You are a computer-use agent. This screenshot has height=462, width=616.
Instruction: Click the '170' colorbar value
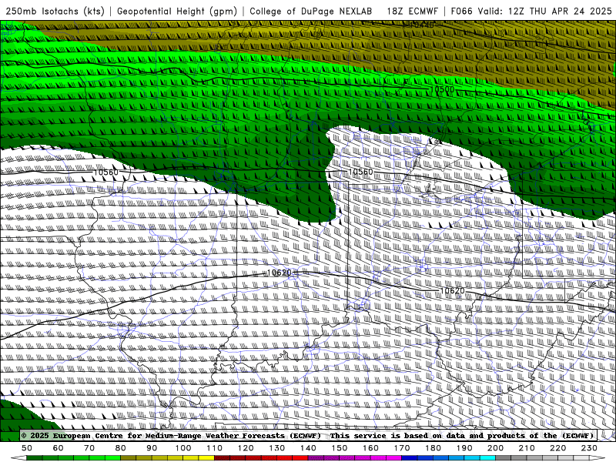(x=402, y=448)
